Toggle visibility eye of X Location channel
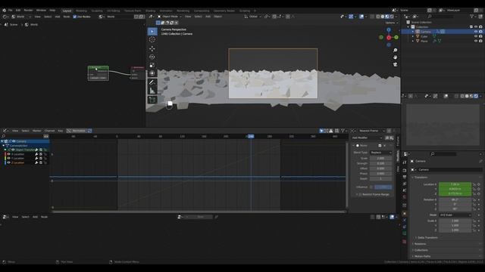The width and height of the screenshot is (485, 272). pos(8,154)
